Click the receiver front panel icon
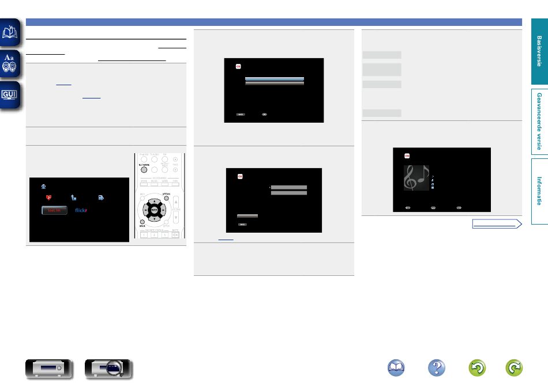 click(50, 369)
